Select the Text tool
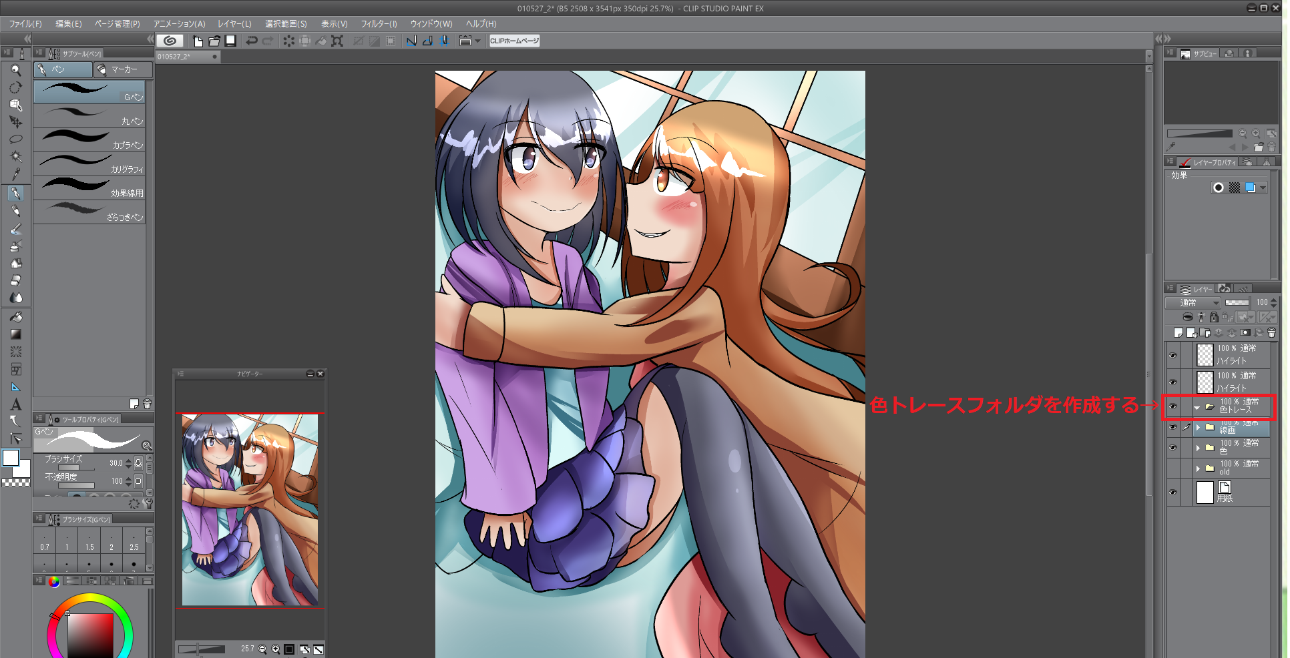The height and width of the screenshot is (658, 1290). click(16, 404)
